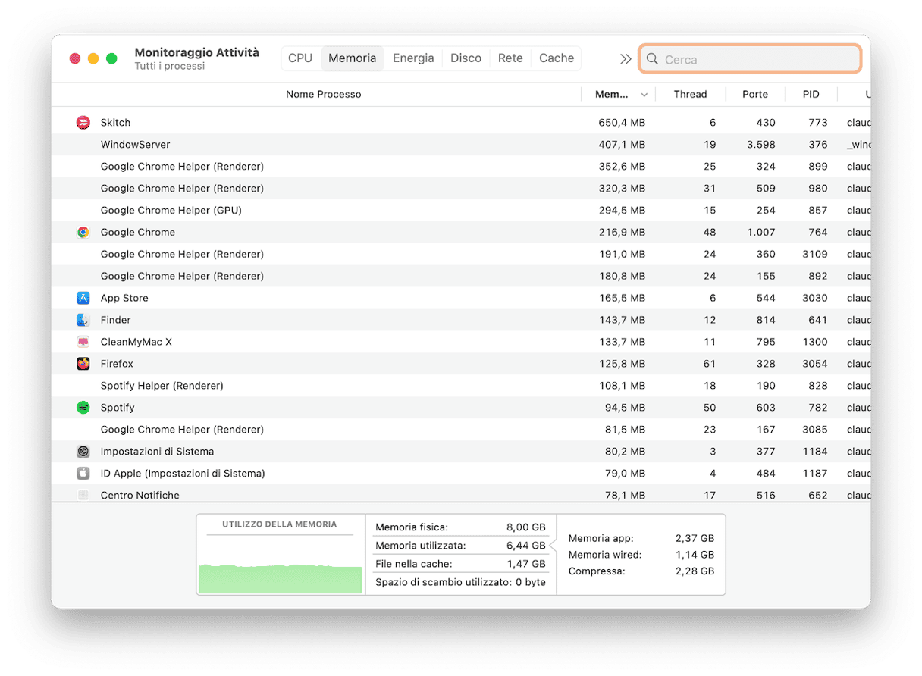The image size is (922, 676).
Task: Click the Centro Notifiche icon
Action: click(x=83, y=496)
